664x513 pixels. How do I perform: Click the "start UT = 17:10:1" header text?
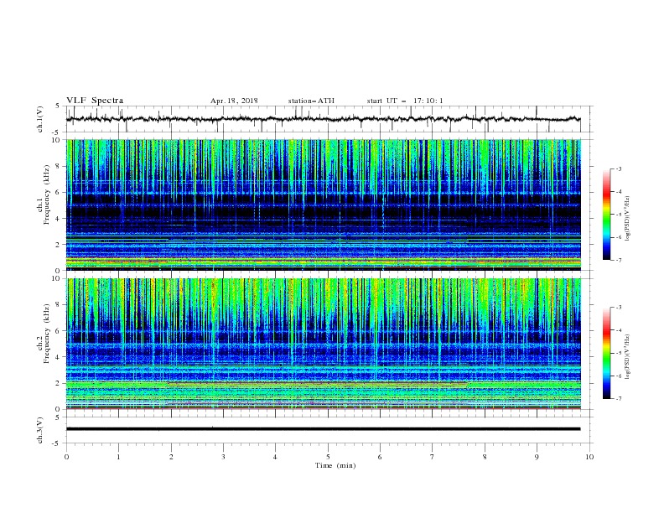[405, 101]
